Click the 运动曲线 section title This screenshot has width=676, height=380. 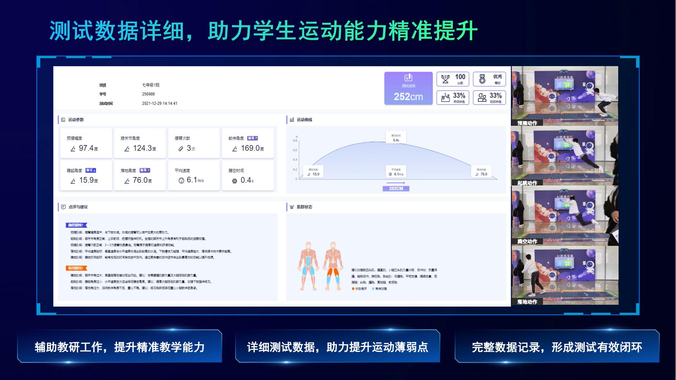coord(305,120)
